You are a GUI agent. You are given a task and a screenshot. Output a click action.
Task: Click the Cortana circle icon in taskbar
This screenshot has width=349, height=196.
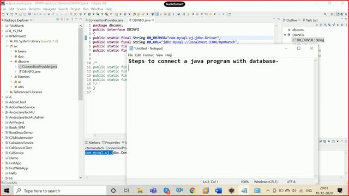click(113, 191)
